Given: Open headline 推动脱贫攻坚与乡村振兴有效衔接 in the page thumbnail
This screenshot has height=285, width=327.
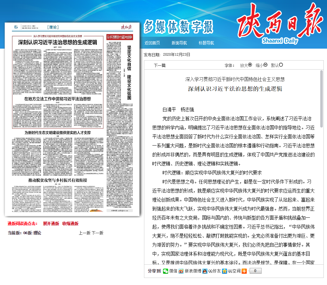Looking at the screenshot, I should pyautogui.click(x=58, y=180).
